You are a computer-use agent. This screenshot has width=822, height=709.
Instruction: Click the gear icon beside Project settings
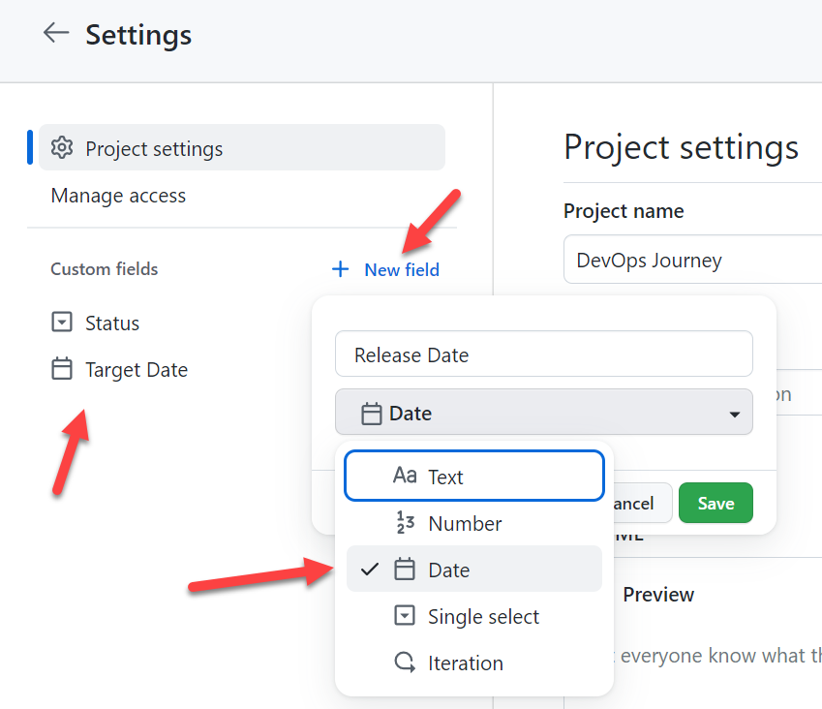click(61, 147)
